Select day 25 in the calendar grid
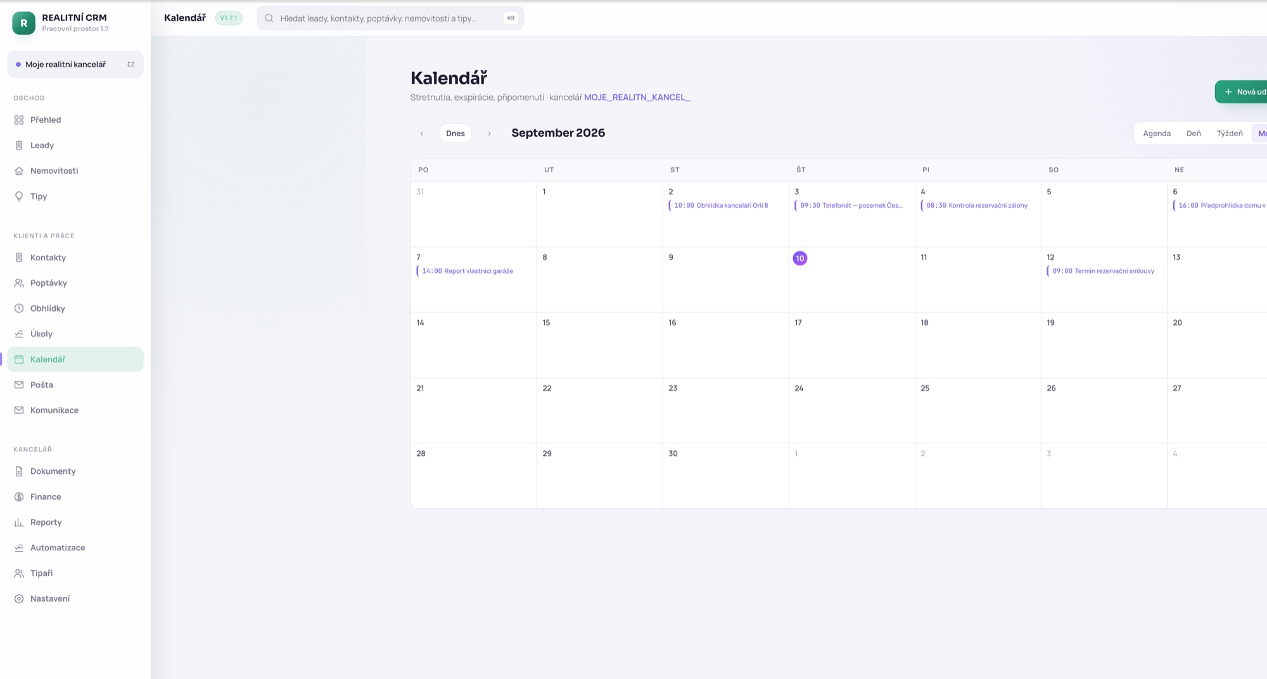1267x679 pixels. 977,410
